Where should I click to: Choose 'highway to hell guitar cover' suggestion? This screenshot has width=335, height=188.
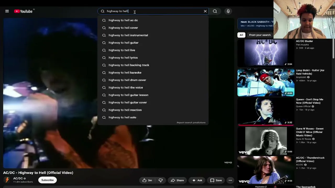(x=153, y=103)
